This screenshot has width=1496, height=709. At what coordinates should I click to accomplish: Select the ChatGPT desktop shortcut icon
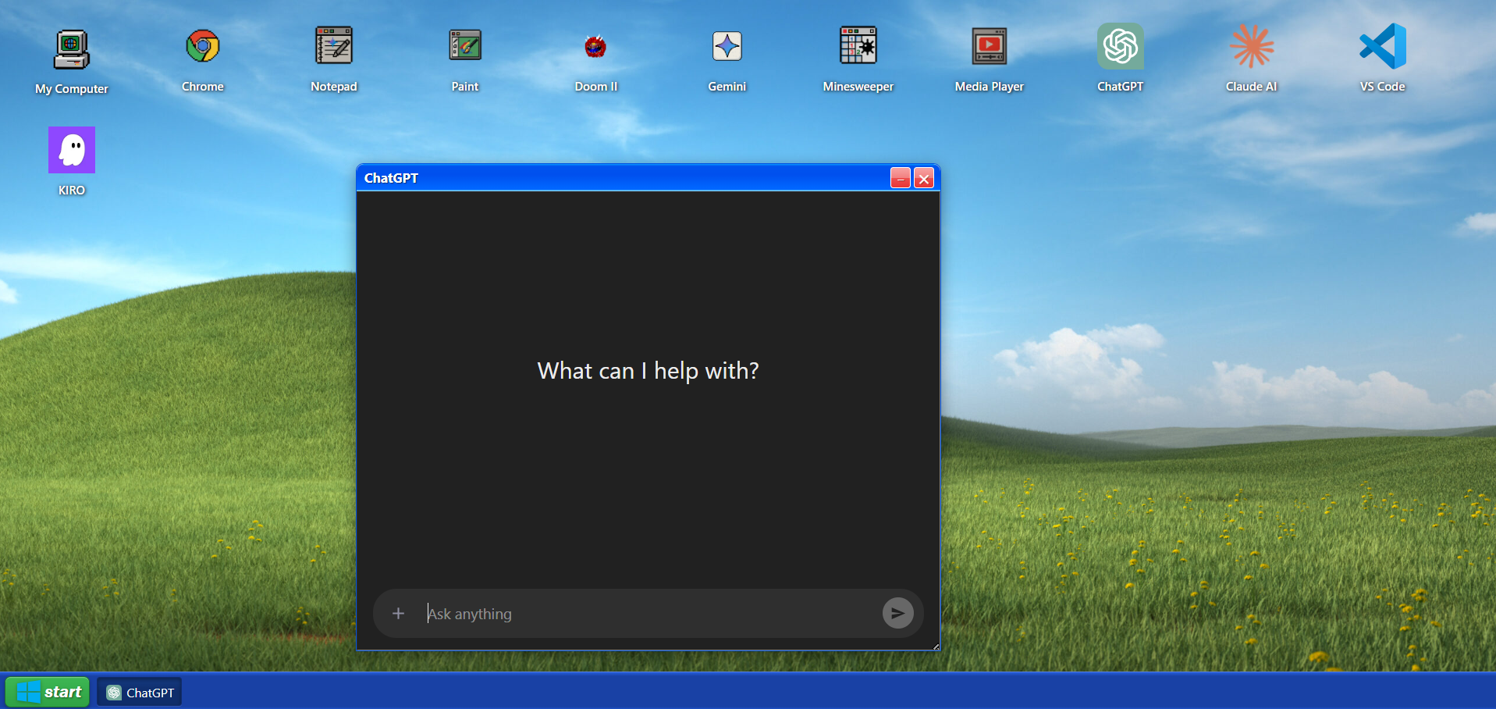pos(1121,46)
